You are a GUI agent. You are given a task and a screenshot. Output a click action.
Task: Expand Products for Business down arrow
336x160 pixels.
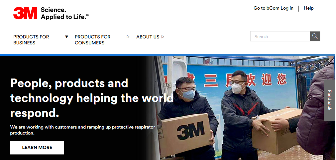click(x=67, y=37)
